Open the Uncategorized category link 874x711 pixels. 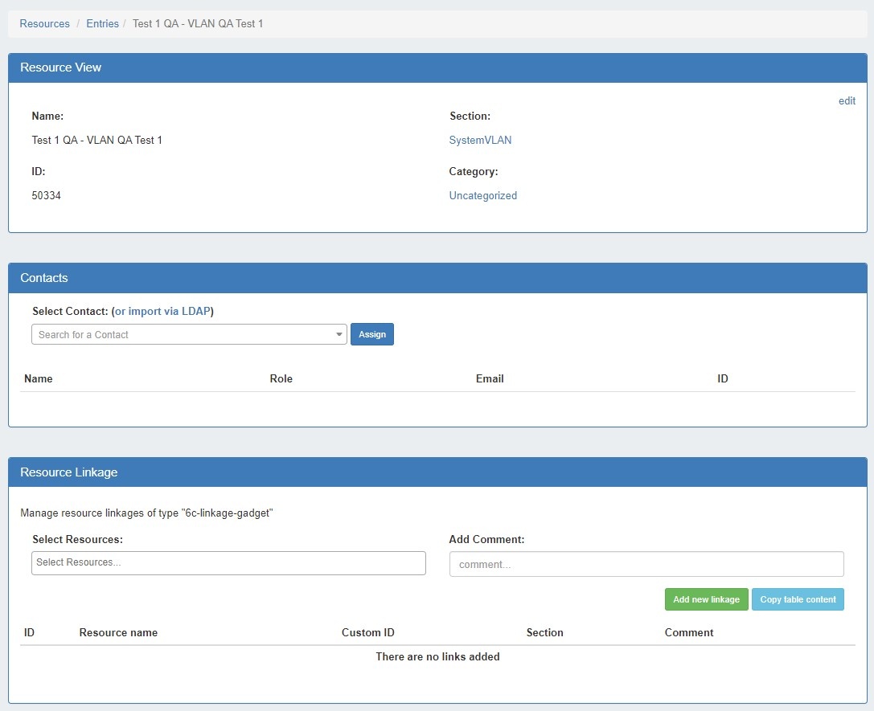pos(482,196)
